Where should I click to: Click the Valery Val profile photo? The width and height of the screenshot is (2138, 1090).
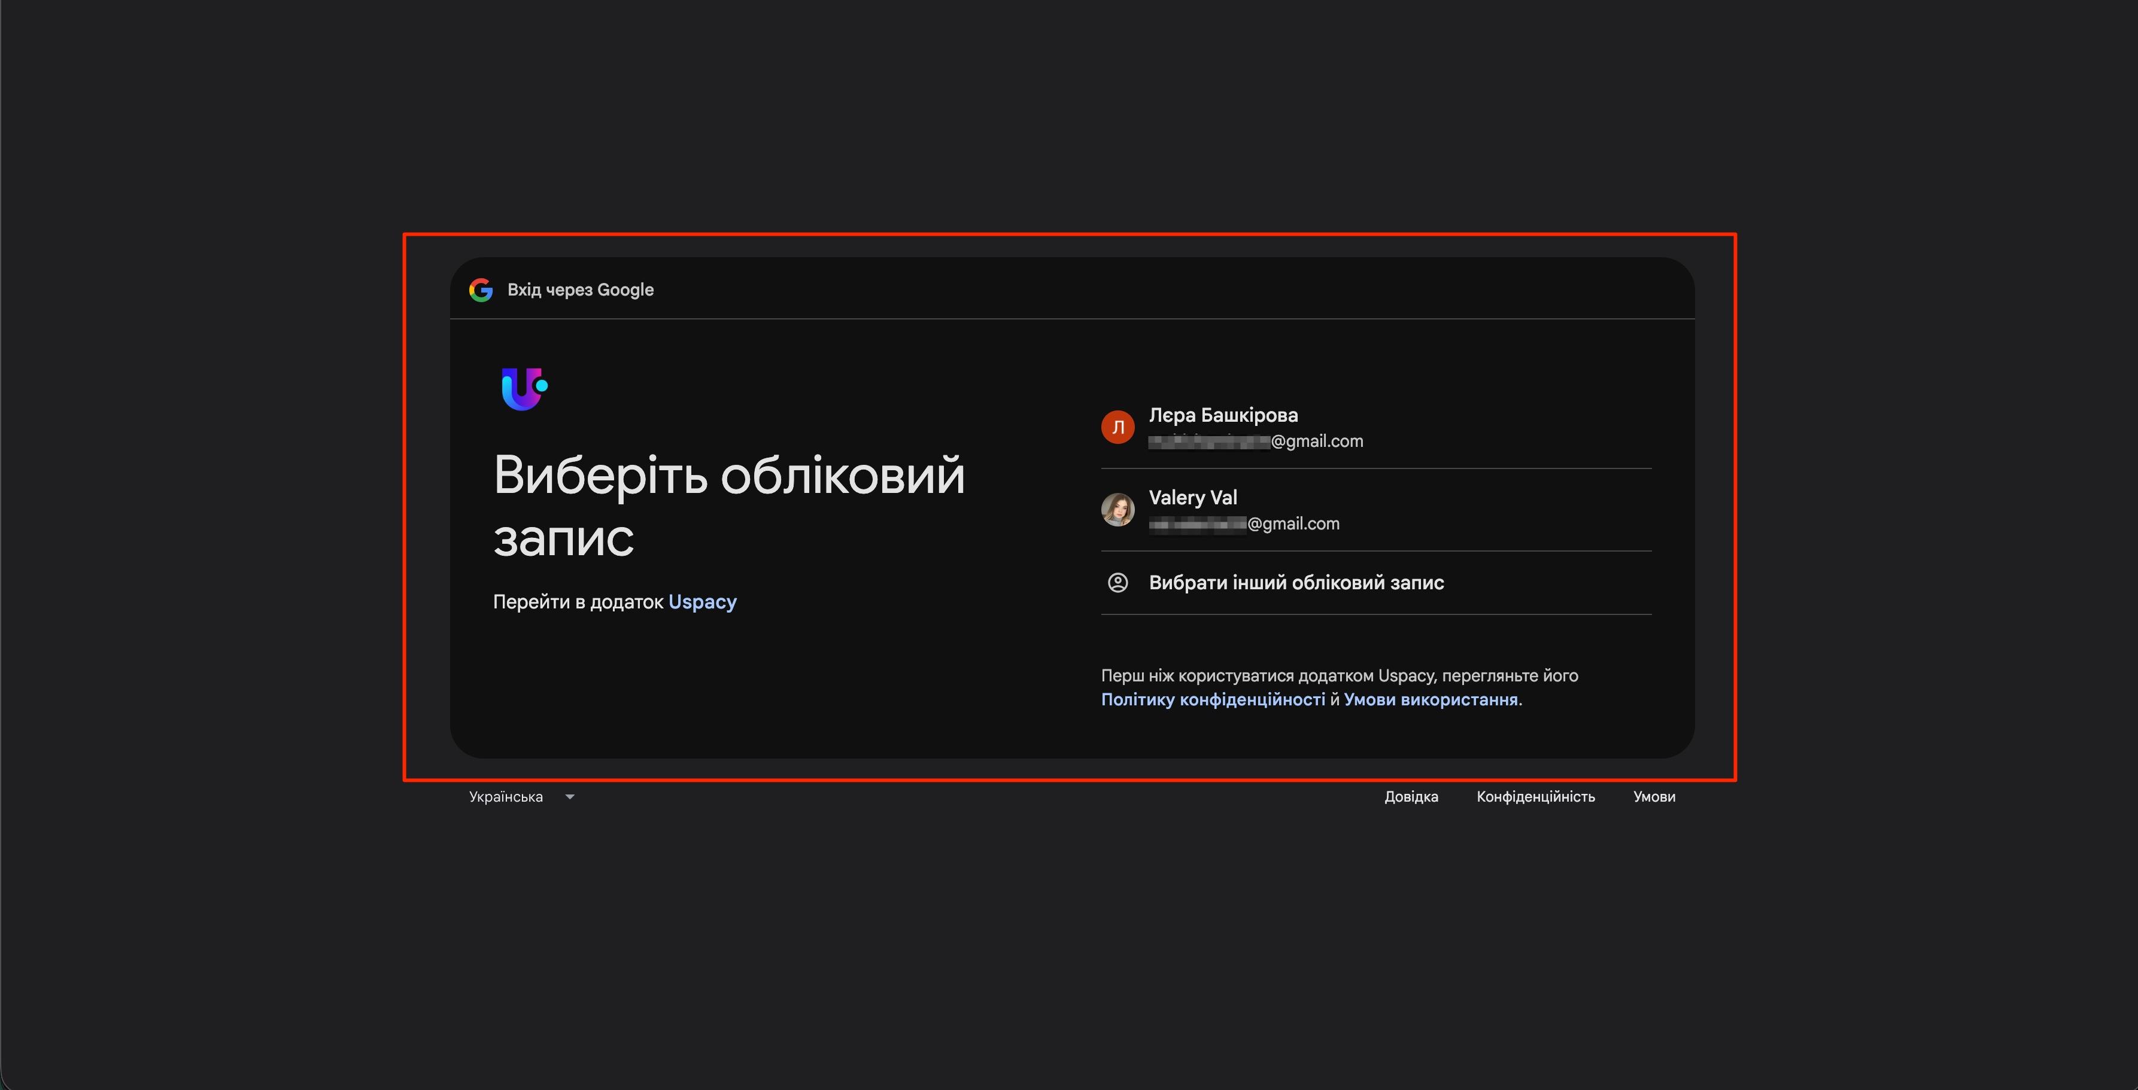point(1117,509)
